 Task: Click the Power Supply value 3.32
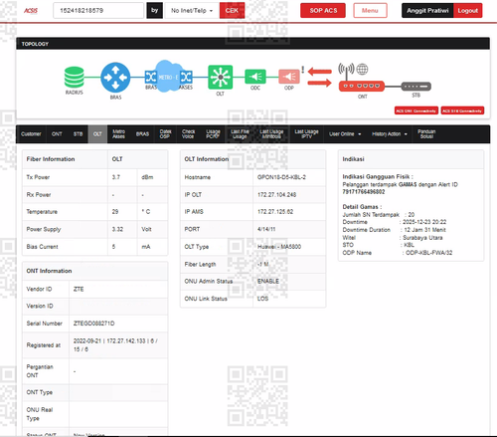[117, 229]
